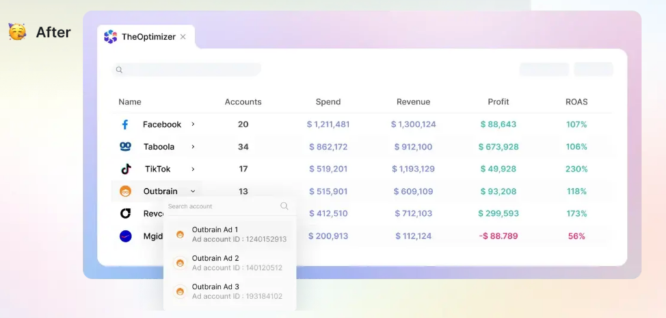
Task: Click the party emoji beside After
Action: pyautogui.click(x=17, y=32)
